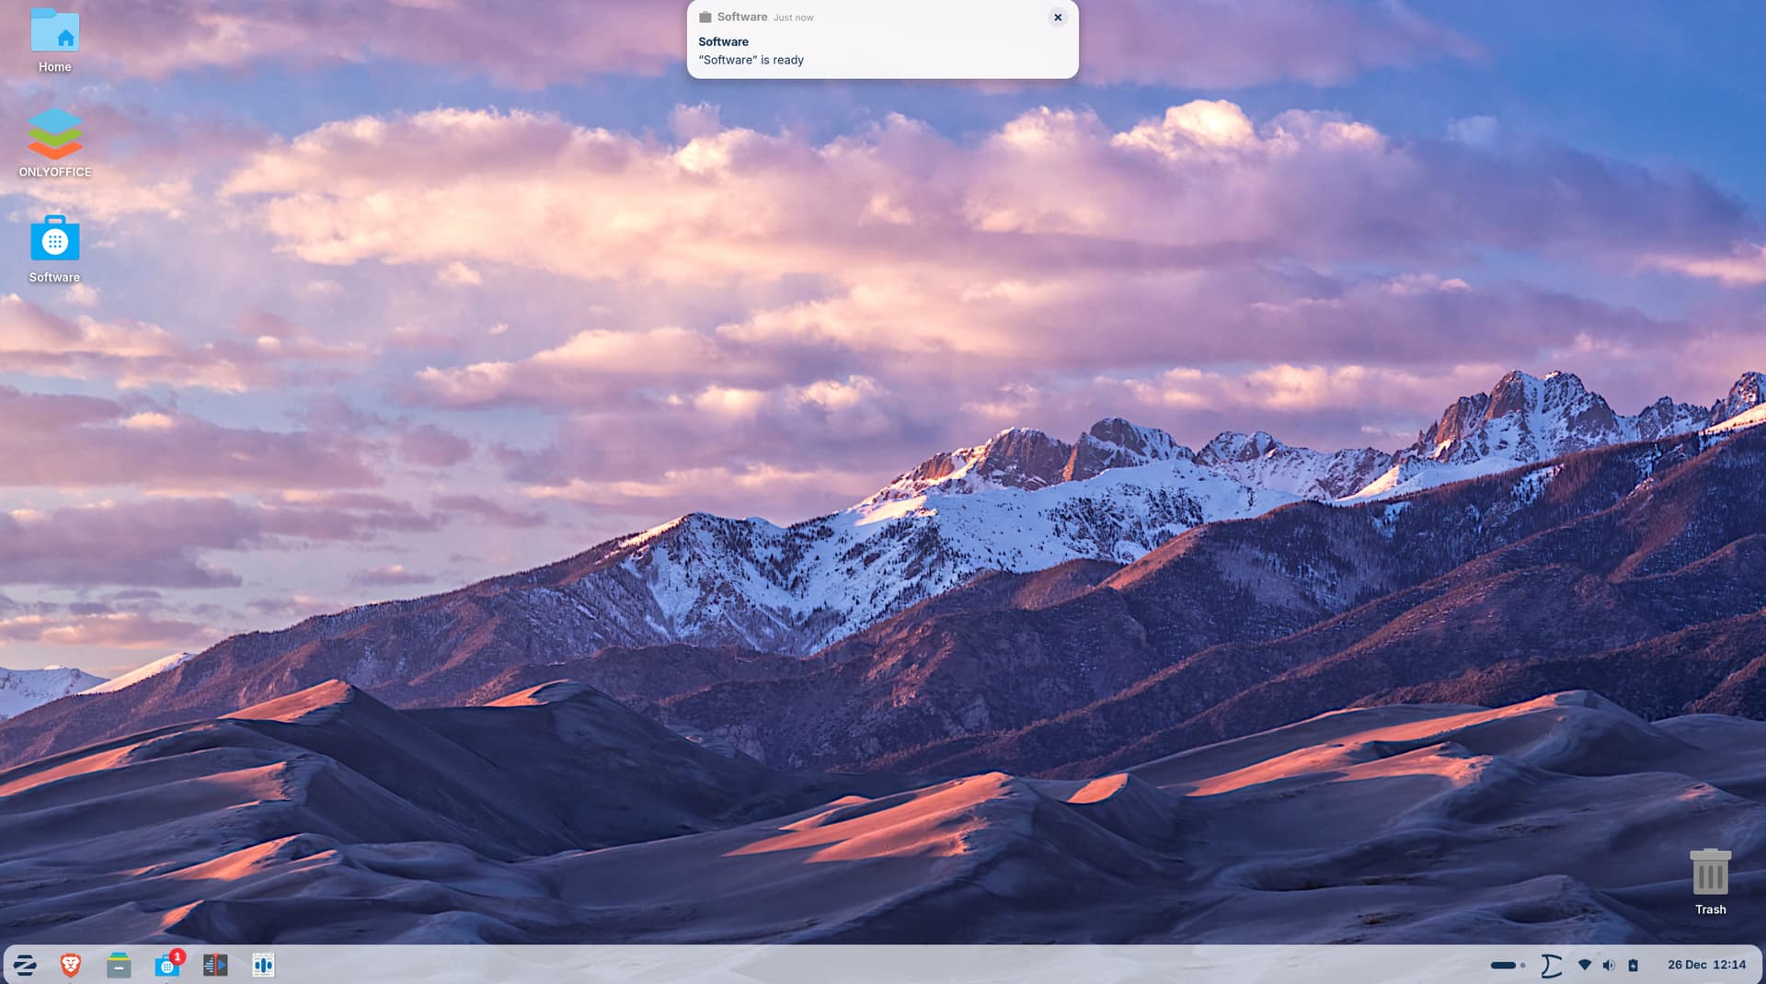Switch to the active workspace pill indicator
1766x984 pixels.
[x=1502, y=965]
